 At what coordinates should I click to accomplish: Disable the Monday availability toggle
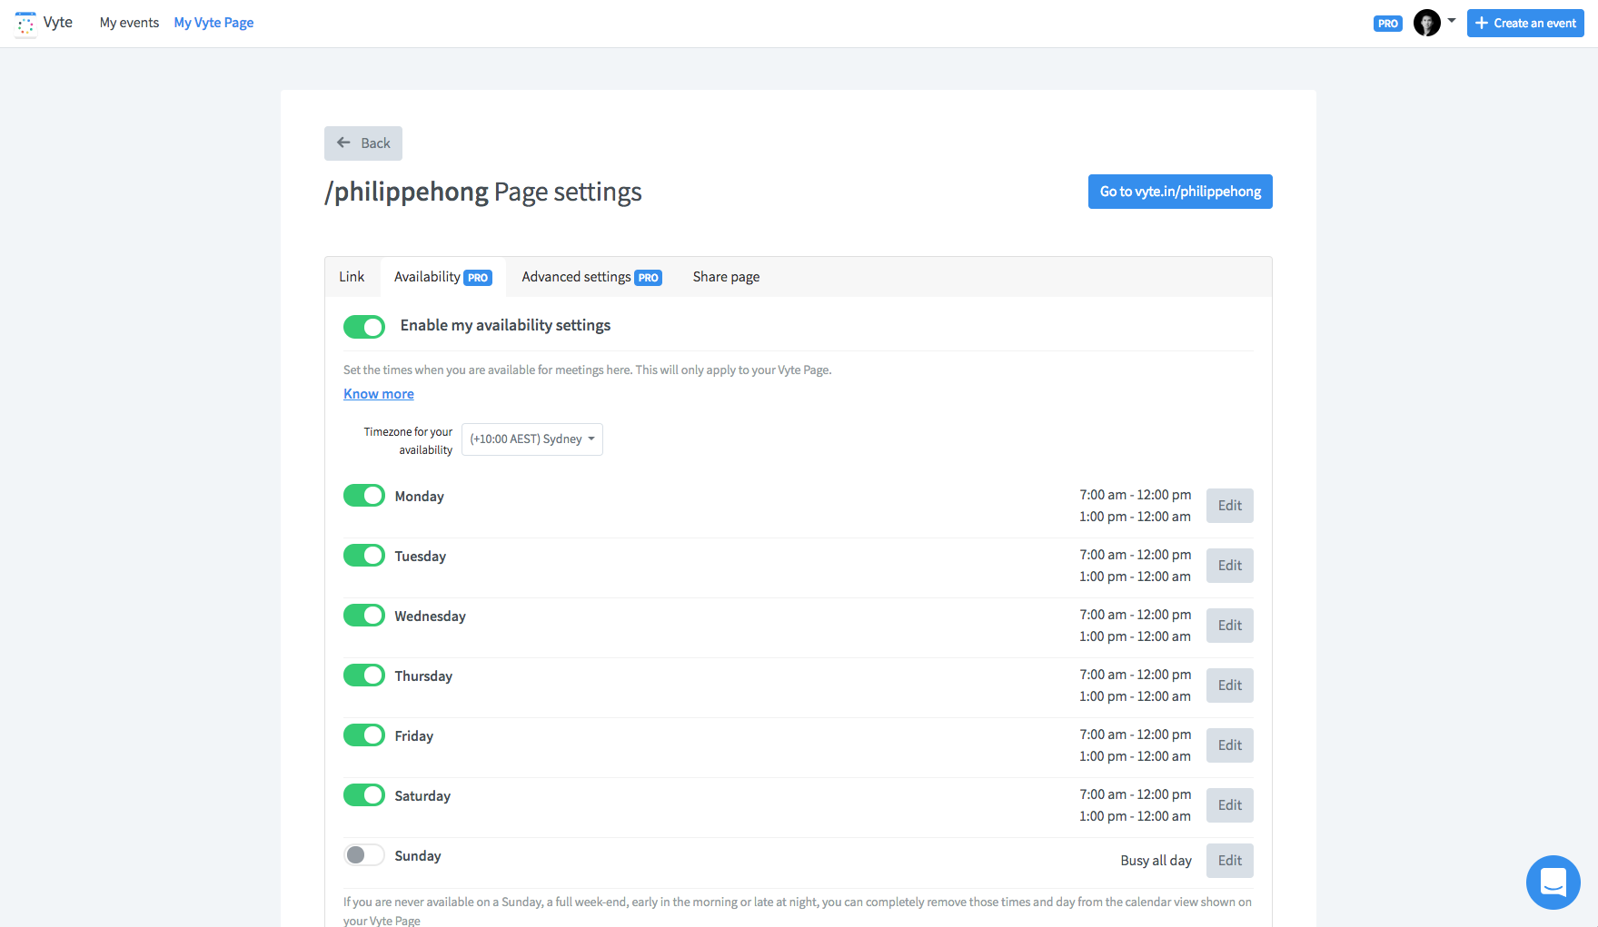click(x=364, y=496)
